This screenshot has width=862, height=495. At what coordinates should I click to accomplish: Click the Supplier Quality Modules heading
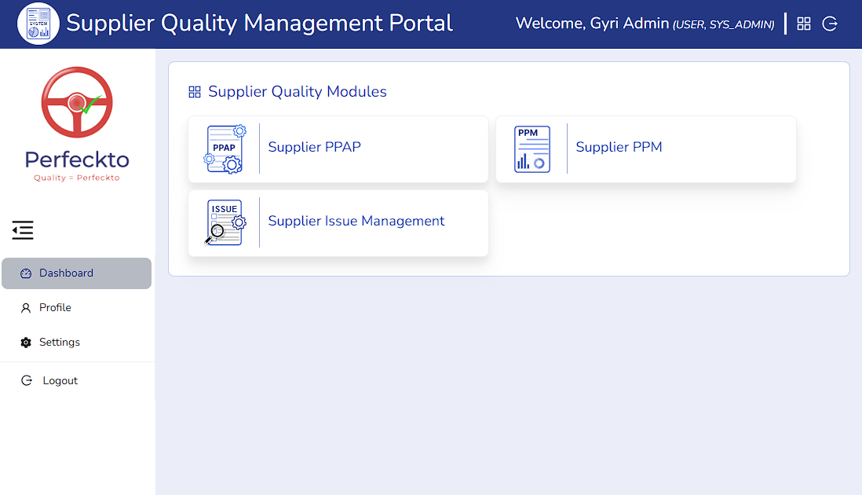[298, 92]
